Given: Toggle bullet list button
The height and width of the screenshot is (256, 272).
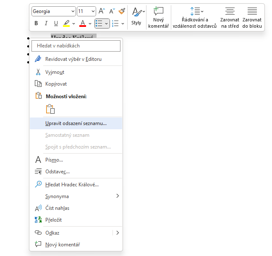Looking at the screenshot, I should point(99,24).
